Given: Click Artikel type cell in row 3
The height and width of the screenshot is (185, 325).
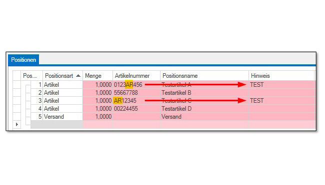Looking at the screenshot, I should click(x=62, y=101).
